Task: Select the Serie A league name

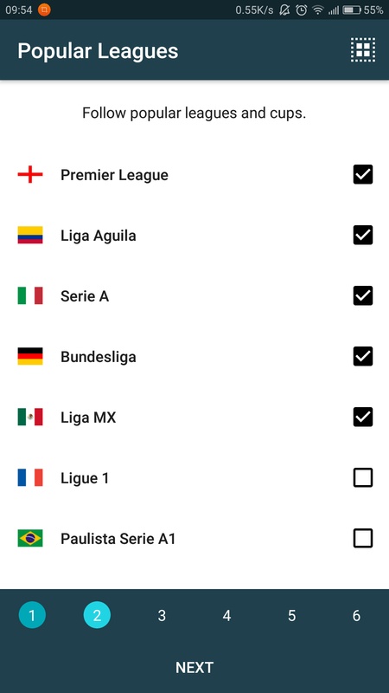Action: (85, 296)
